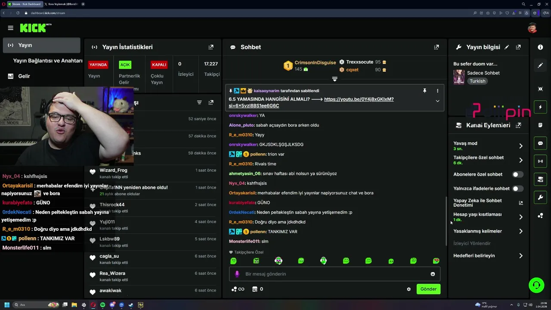
Task: Click the shop icon below message box
Action: (254, 289)
